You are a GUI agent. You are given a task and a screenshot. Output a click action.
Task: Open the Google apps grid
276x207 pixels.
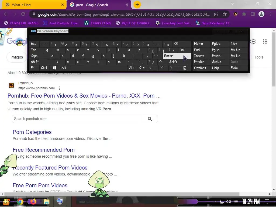(265, 42)
